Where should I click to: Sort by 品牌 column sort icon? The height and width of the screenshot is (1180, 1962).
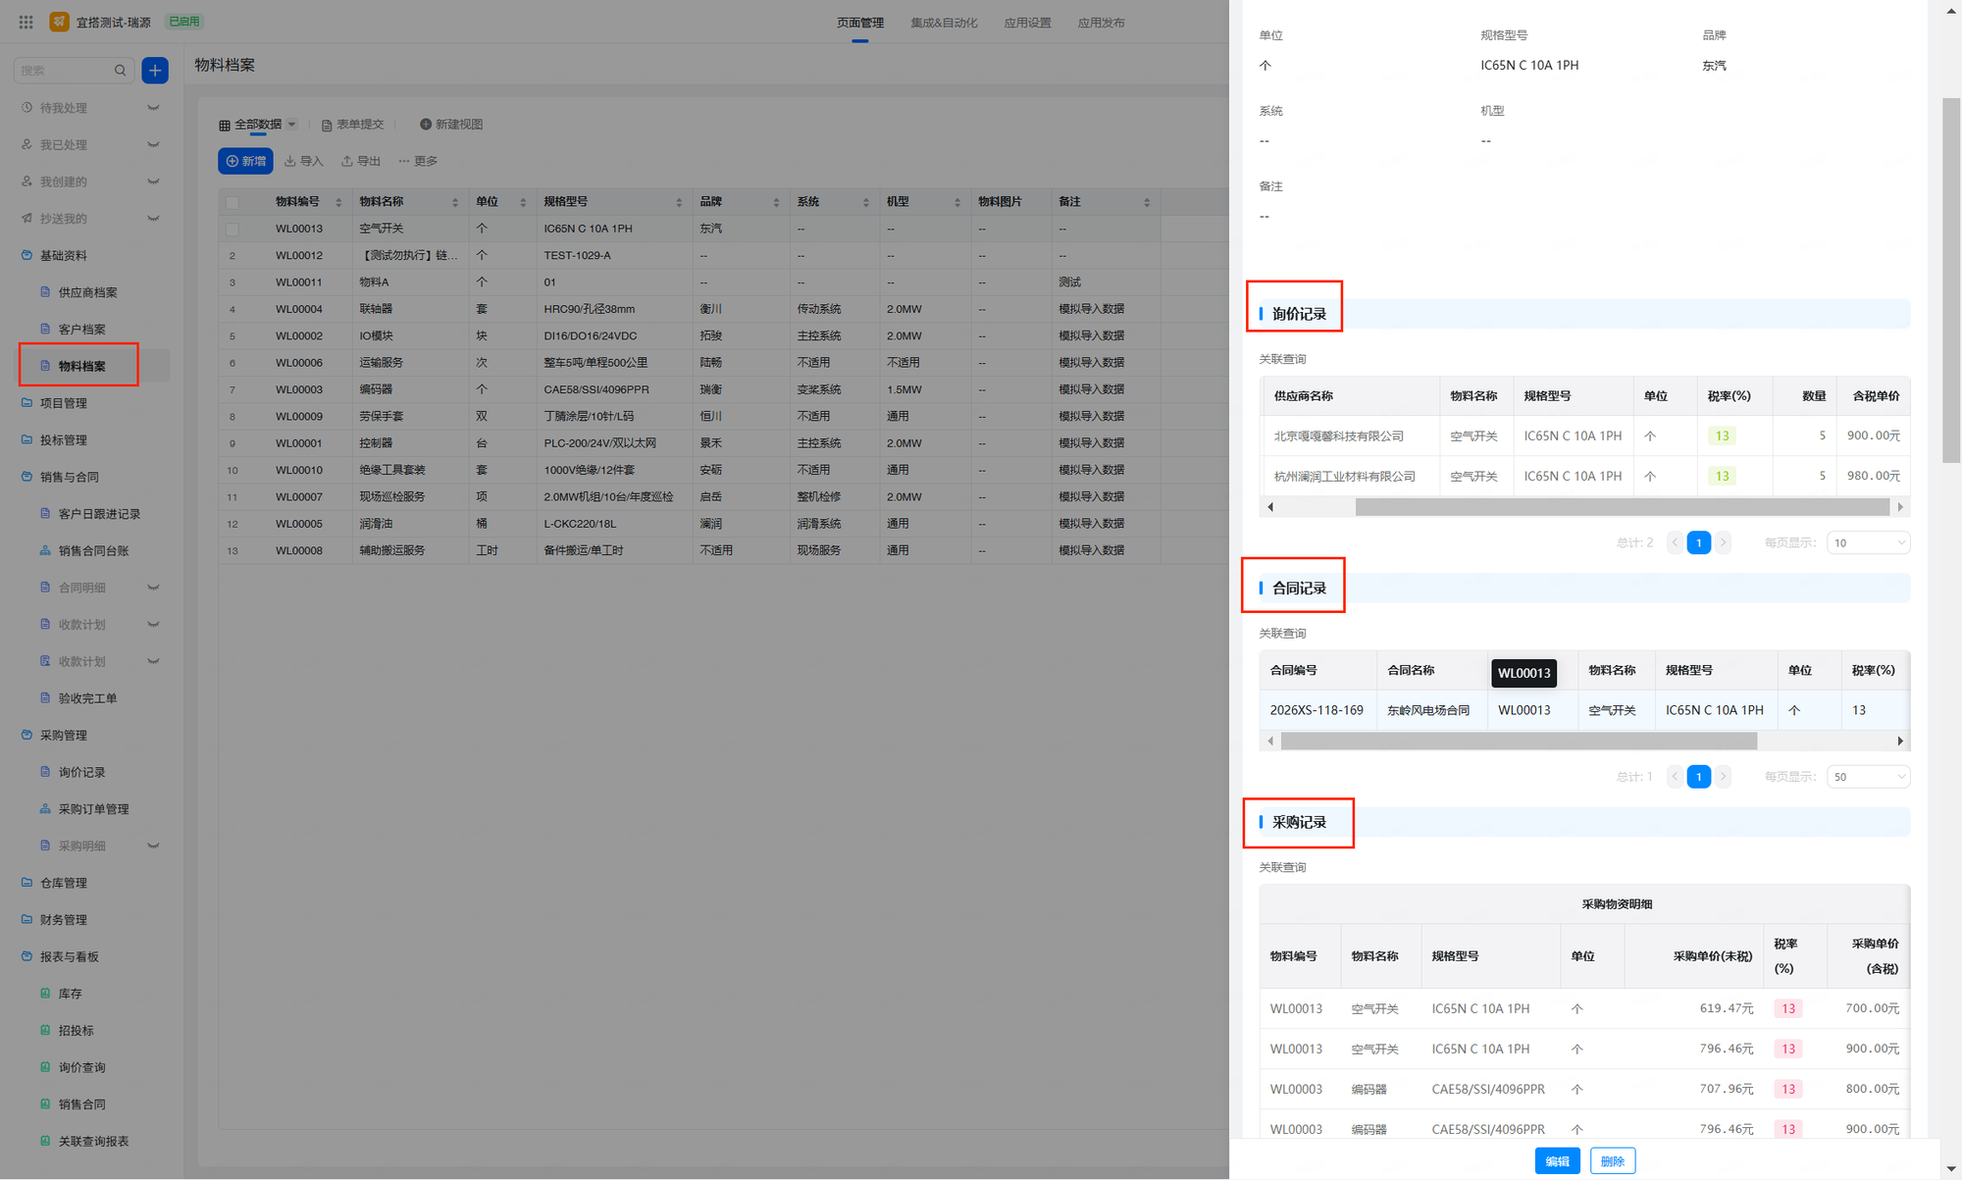pyautogui.click(x=776, y=202)
